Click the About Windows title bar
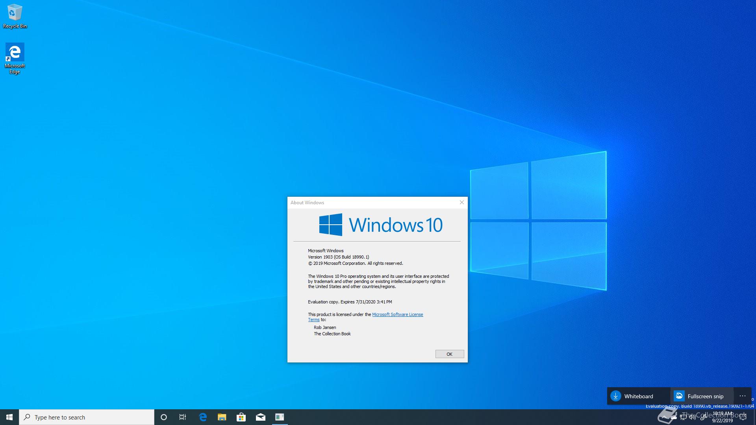Viewport: 756px width, 425px height. (x=371, y=202)
